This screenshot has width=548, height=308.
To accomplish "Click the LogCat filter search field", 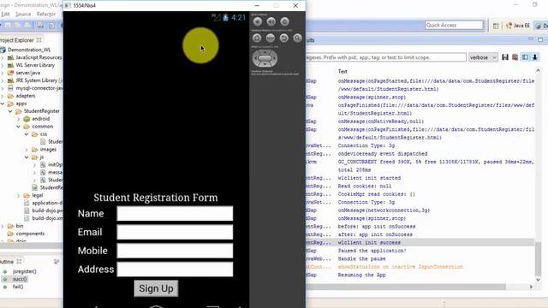I will click(386, 57).
